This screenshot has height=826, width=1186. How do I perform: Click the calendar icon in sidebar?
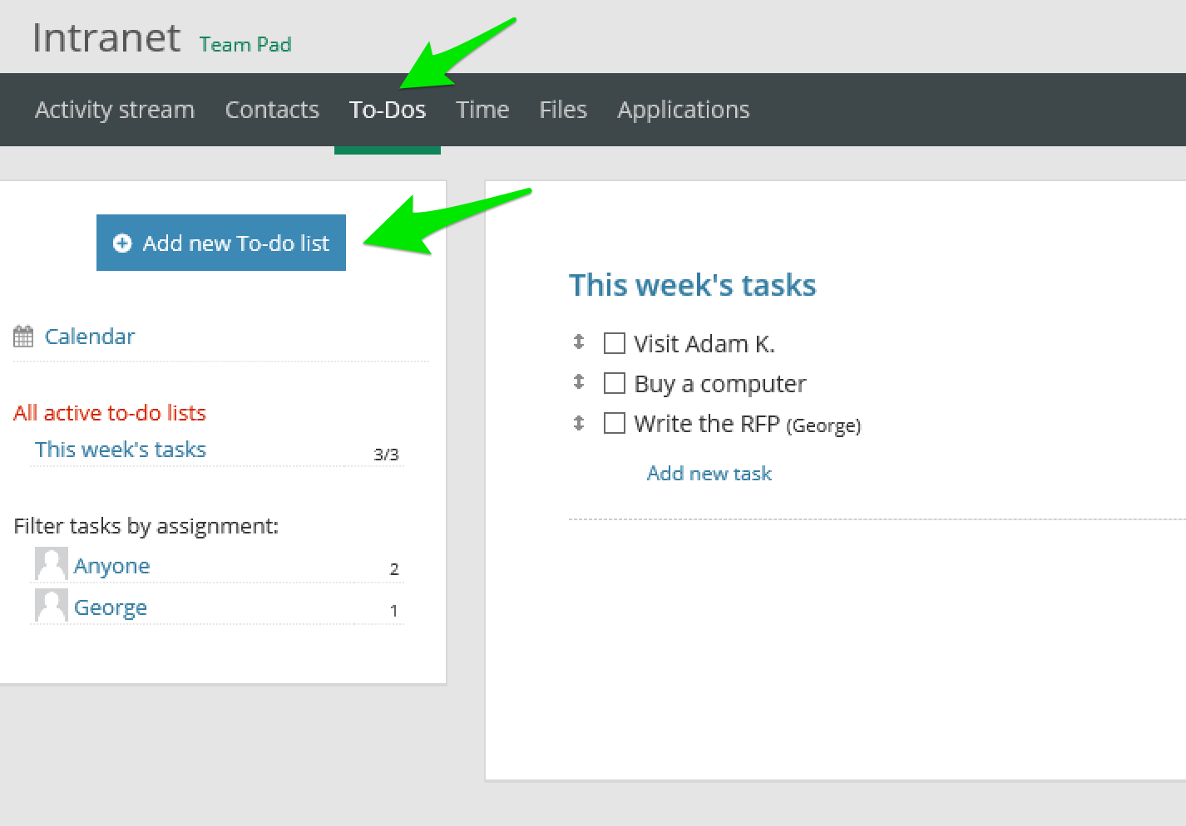23,337
